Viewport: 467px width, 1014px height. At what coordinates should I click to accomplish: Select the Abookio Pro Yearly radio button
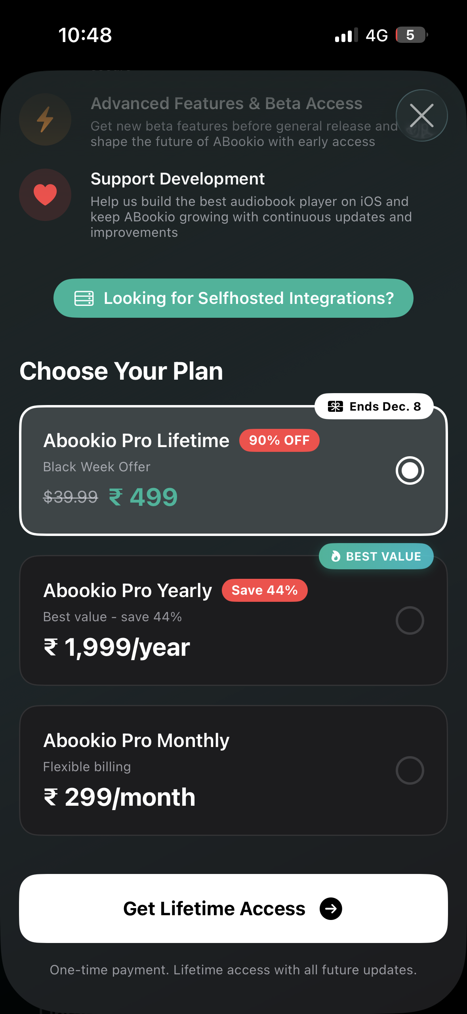pyautogui.click(x=410, y=620)
